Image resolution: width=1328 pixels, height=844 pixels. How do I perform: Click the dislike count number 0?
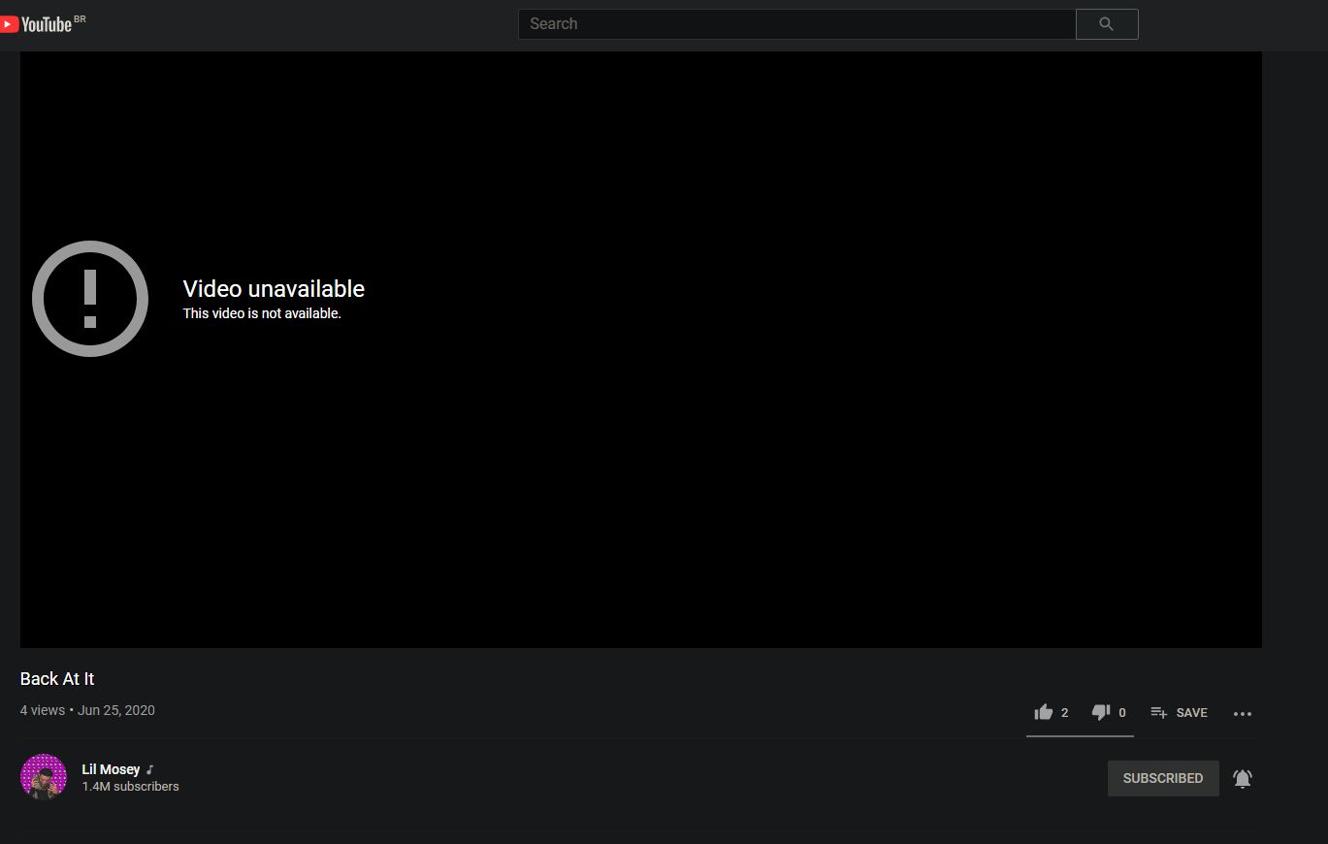click(1122, 713)
